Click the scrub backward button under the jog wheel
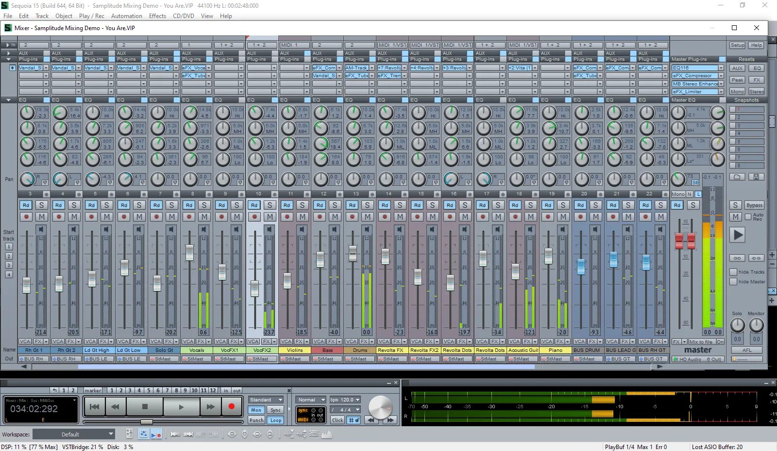 click(372, 420)
